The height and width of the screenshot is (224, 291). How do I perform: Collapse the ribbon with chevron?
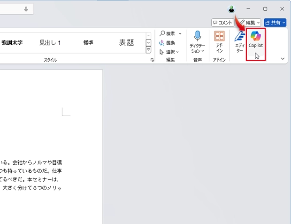click(x=283, y=59)
